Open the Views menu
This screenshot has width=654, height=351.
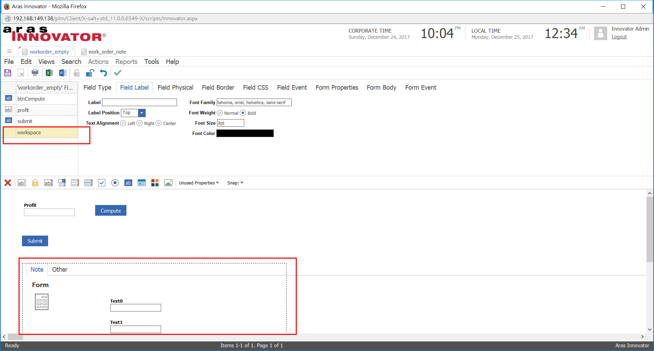point(46,61)
